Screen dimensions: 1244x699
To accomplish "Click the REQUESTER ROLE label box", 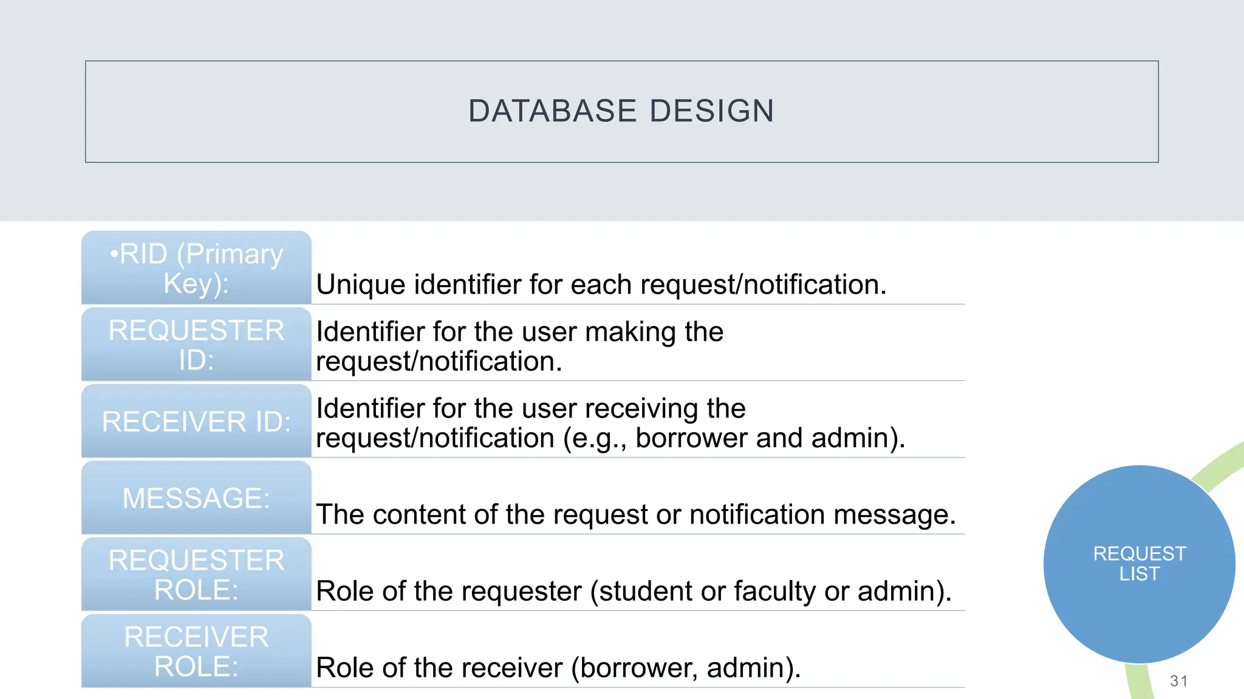I will [196, 574].
